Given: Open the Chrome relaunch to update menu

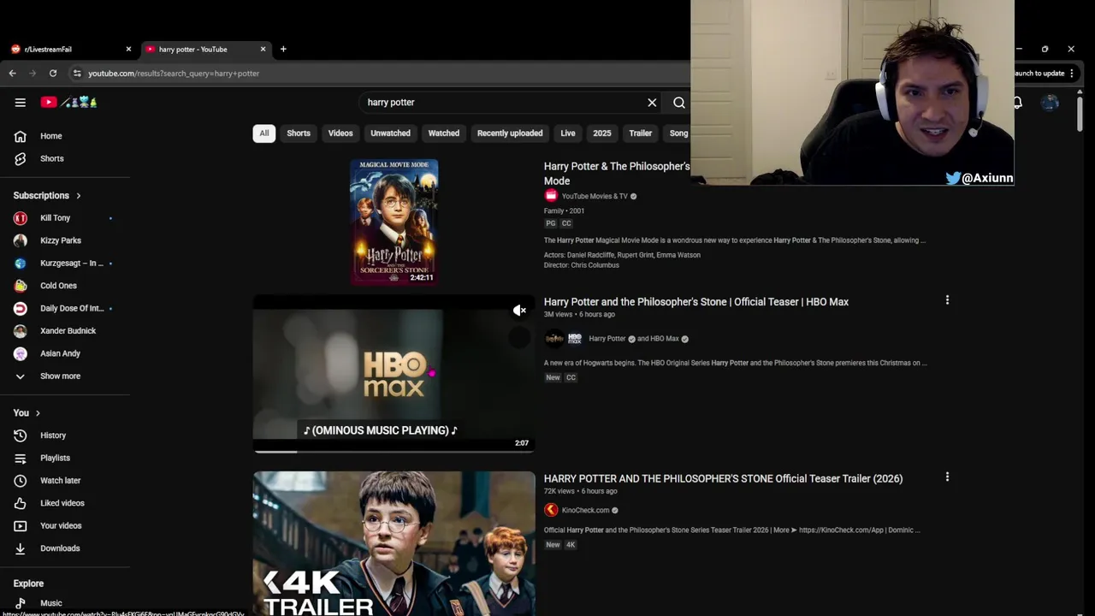Looking at the screenshot, I should [1044, 74].
